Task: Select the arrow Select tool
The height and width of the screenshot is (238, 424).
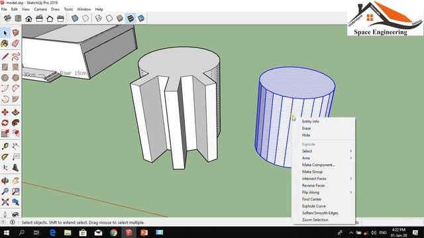Action: click(x=5, y=33)
